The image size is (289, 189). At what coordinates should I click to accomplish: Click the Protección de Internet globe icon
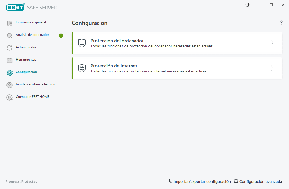tap(82, 68)
